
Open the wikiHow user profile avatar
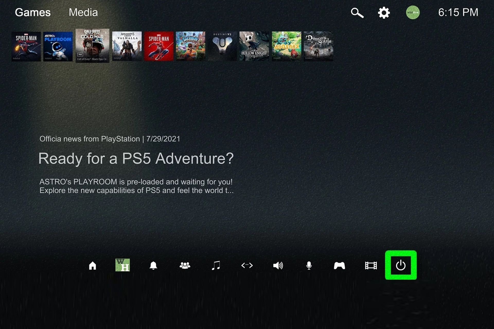pyautogui.click(x=413, y=12)
